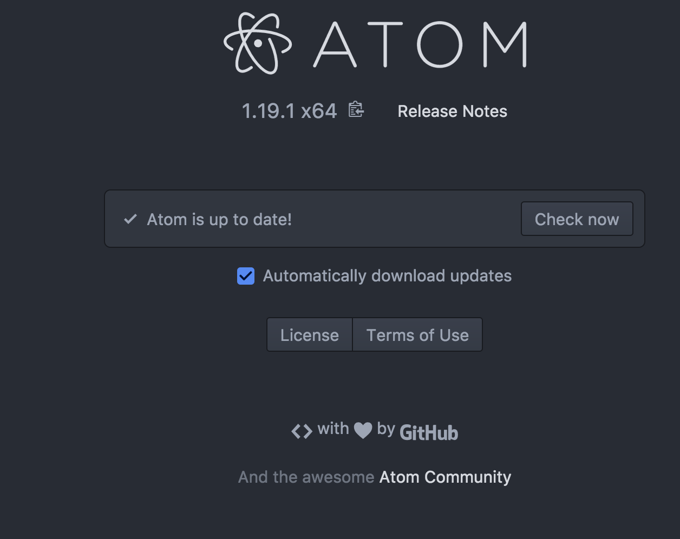The image size is (680, 539).
Task: Click the blue checkbox's checkmark glyph
Action: coord(245,276)
